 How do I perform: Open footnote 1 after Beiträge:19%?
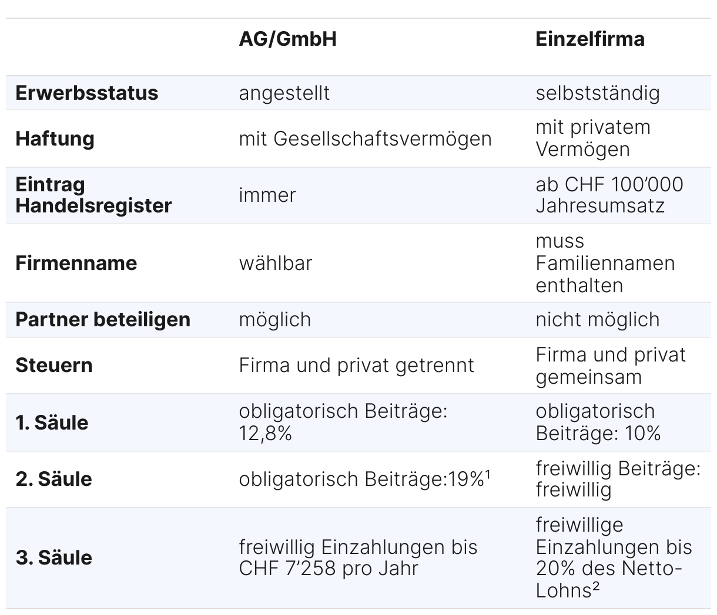coord(487,474)
